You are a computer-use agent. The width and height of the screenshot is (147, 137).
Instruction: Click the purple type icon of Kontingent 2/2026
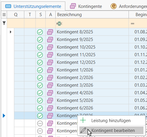50,78
